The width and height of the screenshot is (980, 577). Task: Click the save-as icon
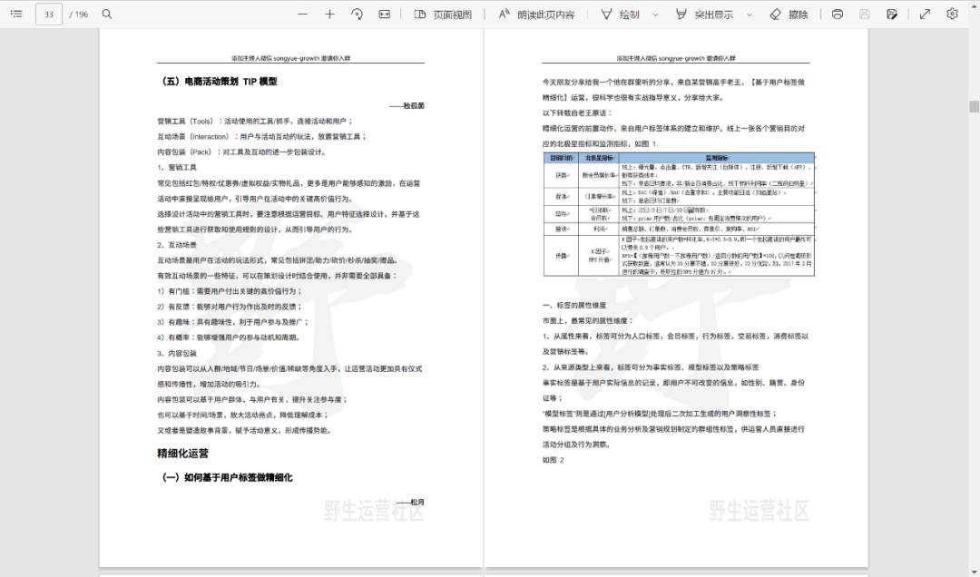pos(892,14)
